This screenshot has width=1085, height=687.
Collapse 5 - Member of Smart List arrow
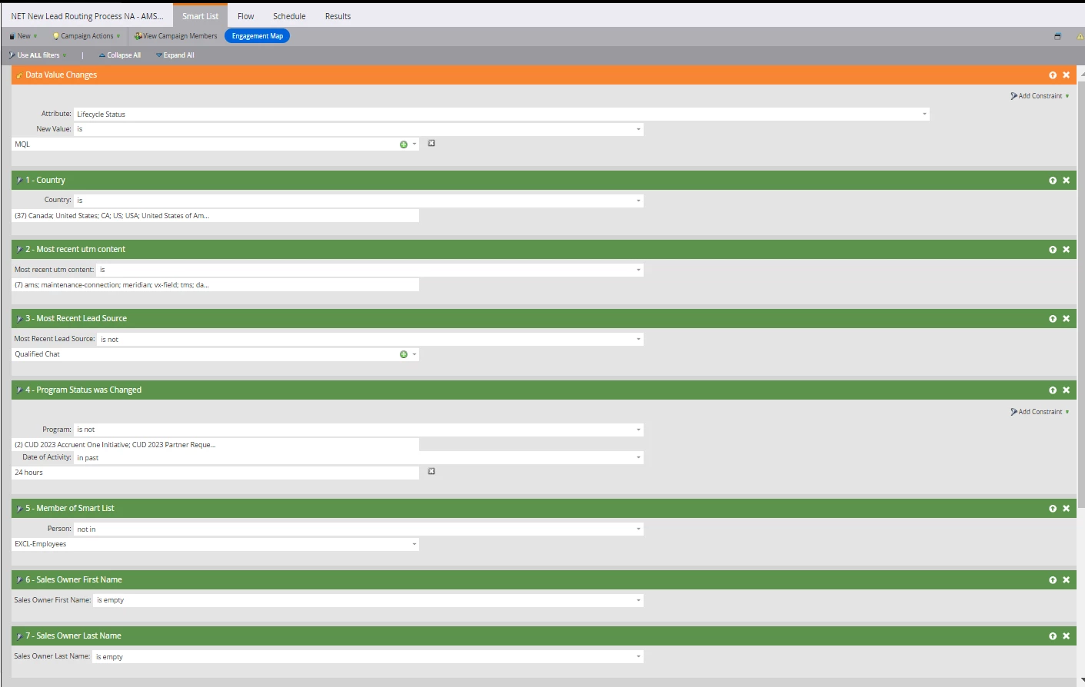point(19,509)
